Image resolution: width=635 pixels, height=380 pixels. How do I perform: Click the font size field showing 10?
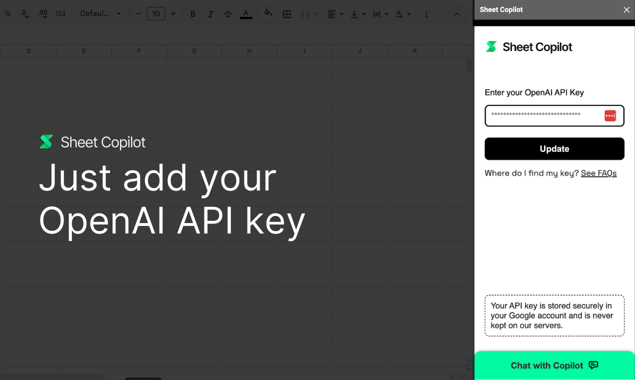tap(156, 14)
